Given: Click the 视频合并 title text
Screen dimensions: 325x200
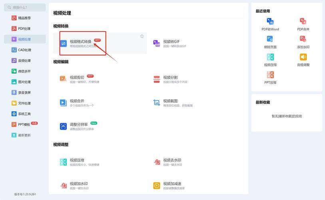Looking at the screenshot, I should click(x=77, y=101).
